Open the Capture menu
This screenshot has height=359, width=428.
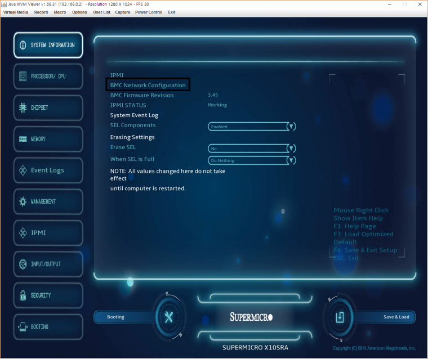tap(123, 12)
